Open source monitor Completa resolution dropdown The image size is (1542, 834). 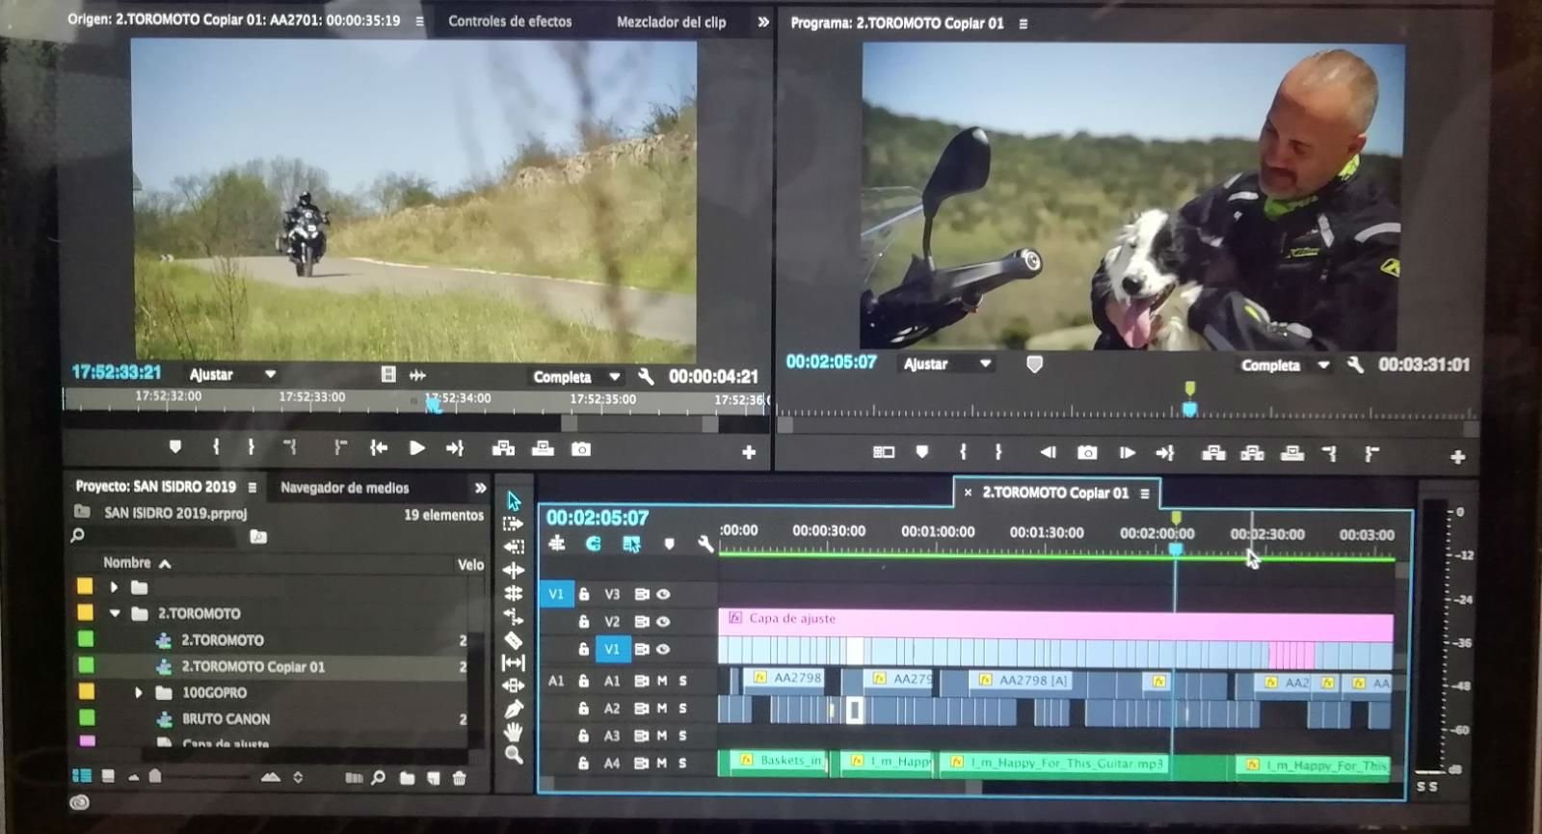[x=576, y=377]
